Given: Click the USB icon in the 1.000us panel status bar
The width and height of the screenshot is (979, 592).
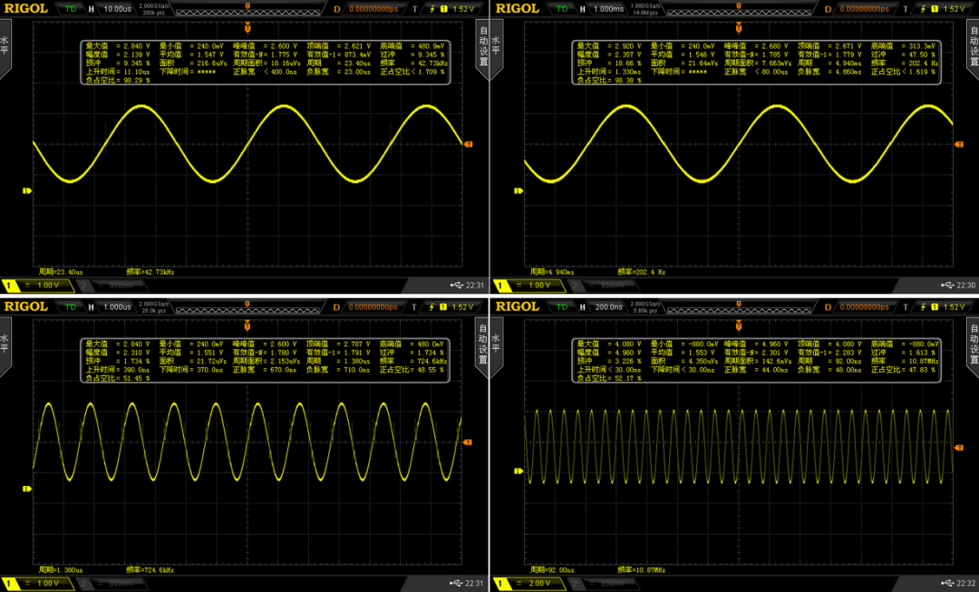Looking at the screenshot, I should click(456, 583).
